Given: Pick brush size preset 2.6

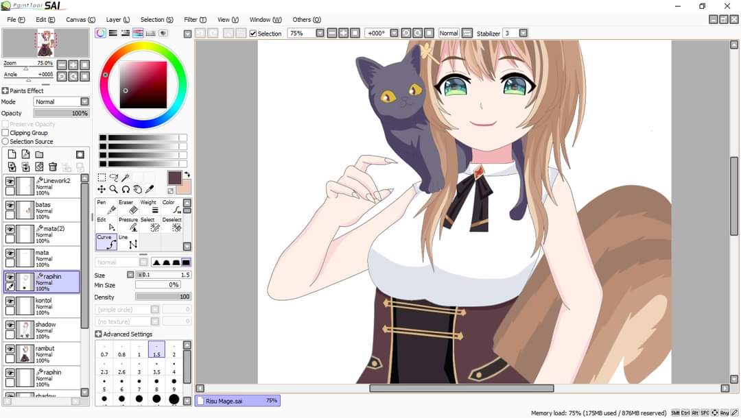Looking at the screenshot, I should pyautogui.click(x=121, y=367).
